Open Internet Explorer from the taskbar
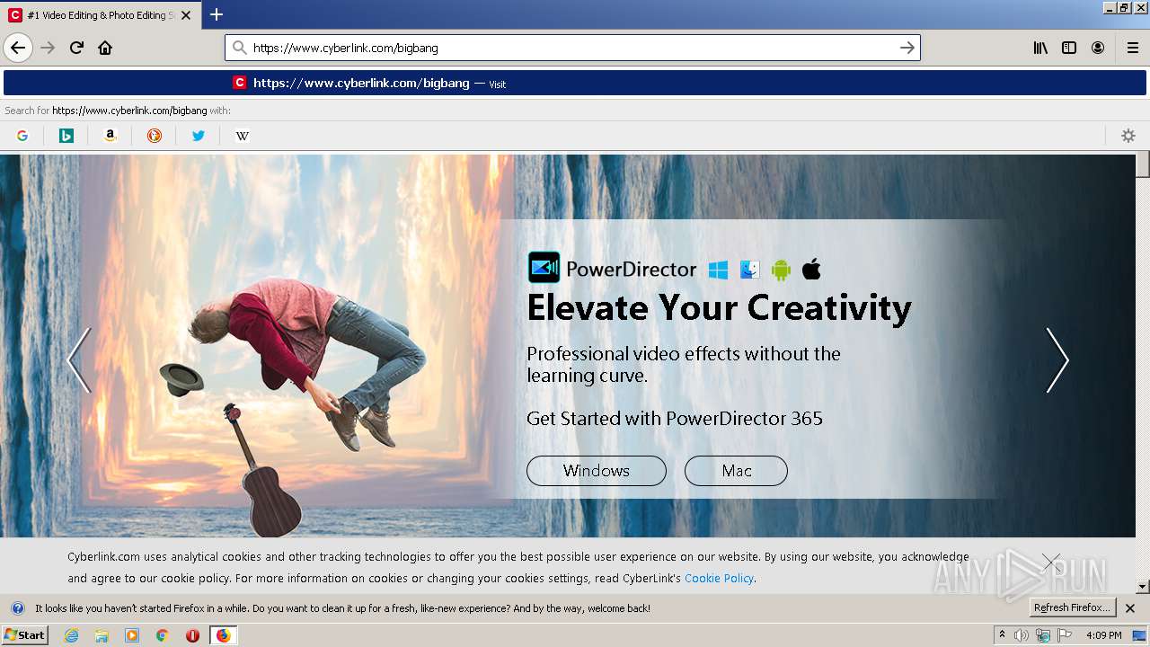The height and width of the screenshot is (647, 1150). click(72, 635)
